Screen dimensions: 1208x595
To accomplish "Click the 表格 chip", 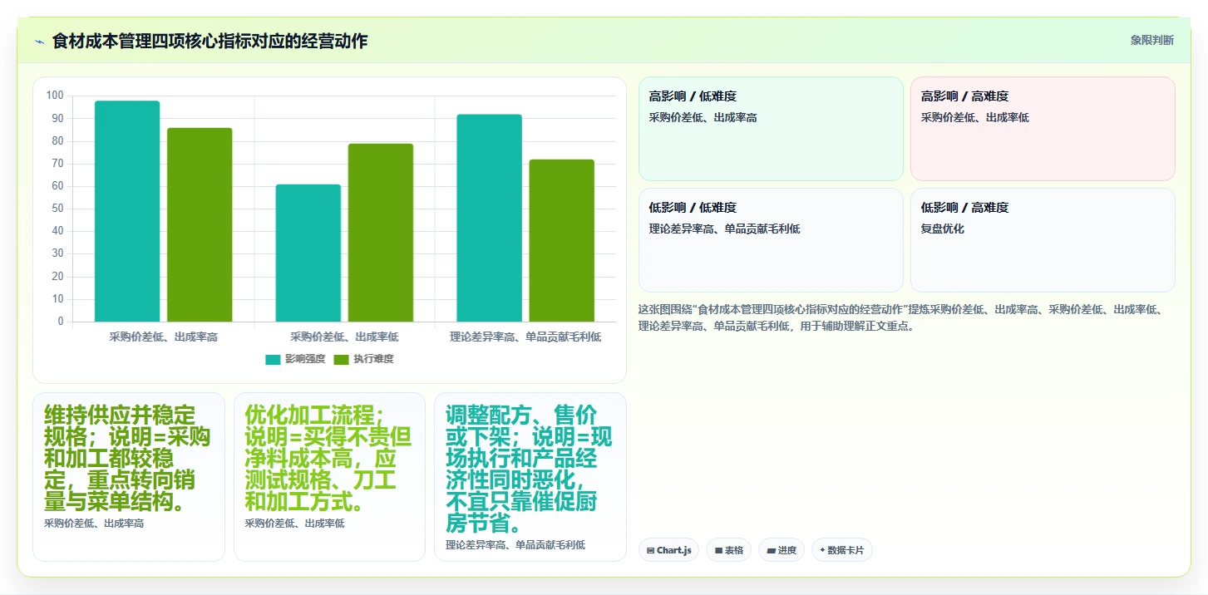I will pyautogui.click(x=728, y=550).
